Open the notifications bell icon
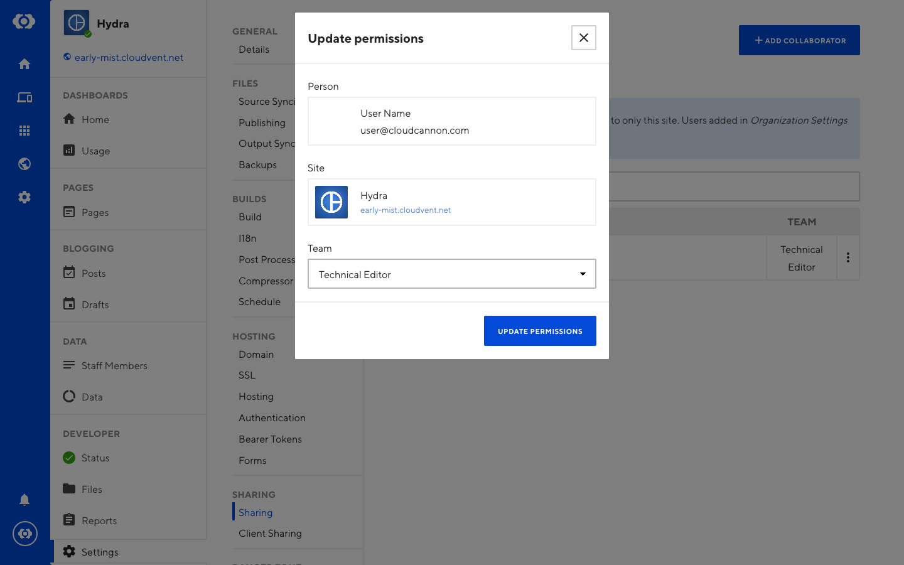The width and height of the screenshot is (904, 565). tap(24, 500)
